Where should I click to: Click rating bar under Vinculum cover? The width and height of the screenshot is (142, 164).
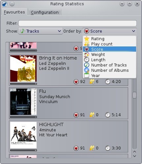coord(23,117)
